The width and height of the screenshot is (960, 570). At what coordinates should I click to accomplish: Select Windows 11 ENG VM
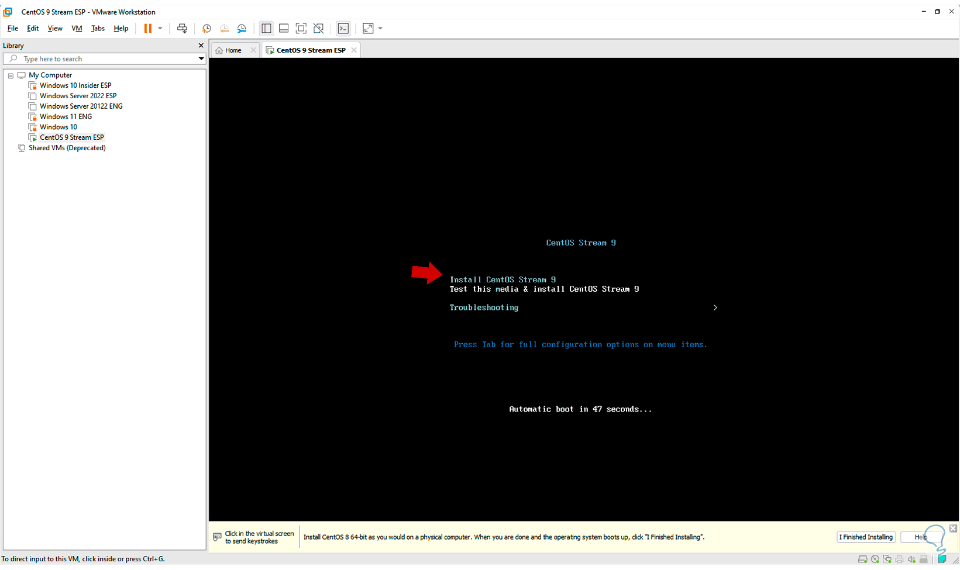pyautogui.click(x=66, y=116)
